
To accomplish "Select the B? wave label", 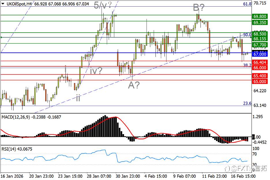I will click(x=198, y=7).
